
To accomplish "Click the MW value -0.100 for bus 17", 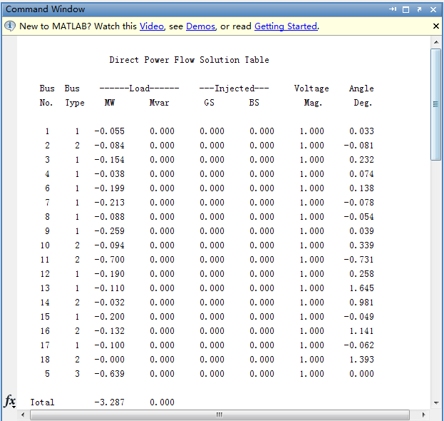I will coord(109,345).
